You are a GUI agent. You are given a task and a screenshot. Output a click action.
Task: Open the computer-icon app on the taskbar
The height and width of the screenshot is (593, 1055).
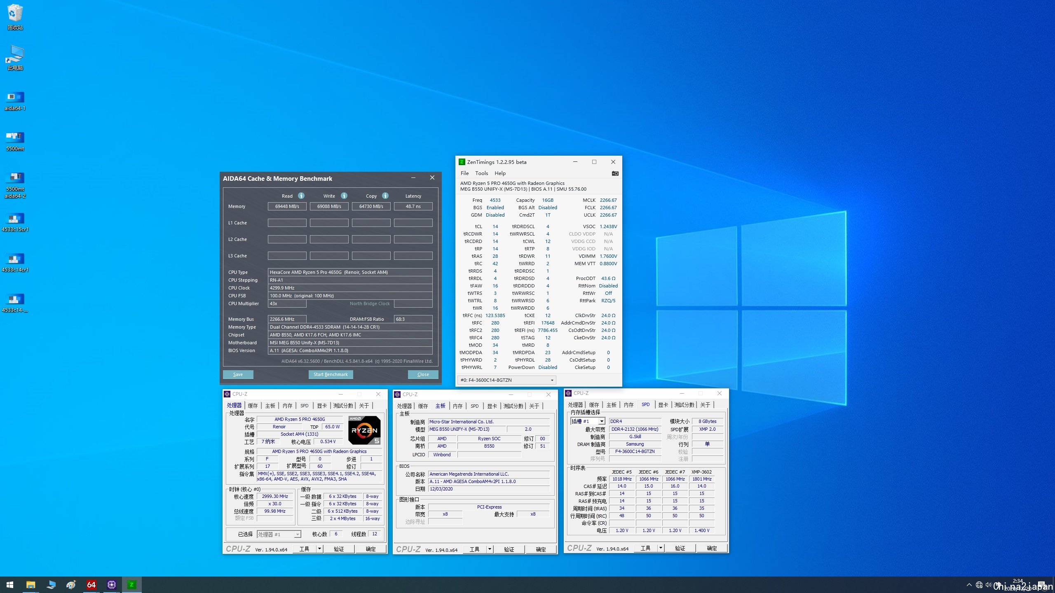[51, 585]
